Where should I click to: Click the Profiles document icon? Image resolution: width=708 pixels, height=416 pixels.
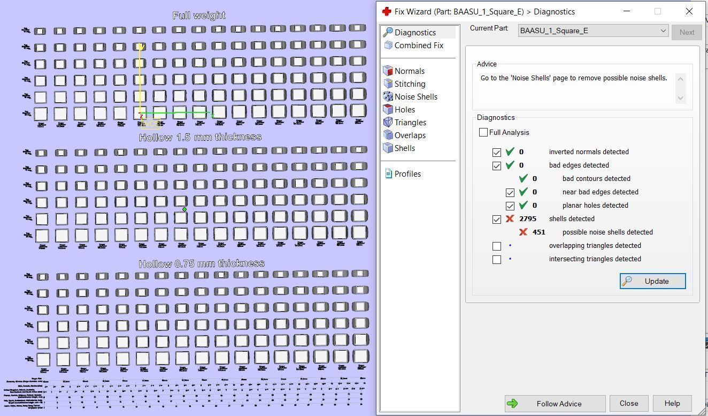point(389,174)
